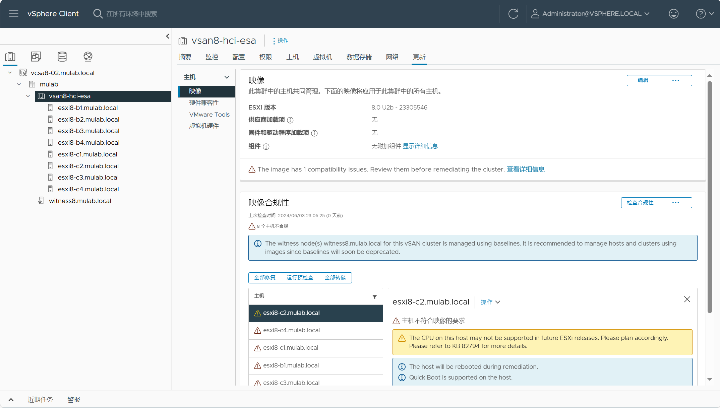Viewport: 720px width, 408px height.
Task: Select esxi8-b2.mulab.local in inventory tree
Action: click(88, 119)
